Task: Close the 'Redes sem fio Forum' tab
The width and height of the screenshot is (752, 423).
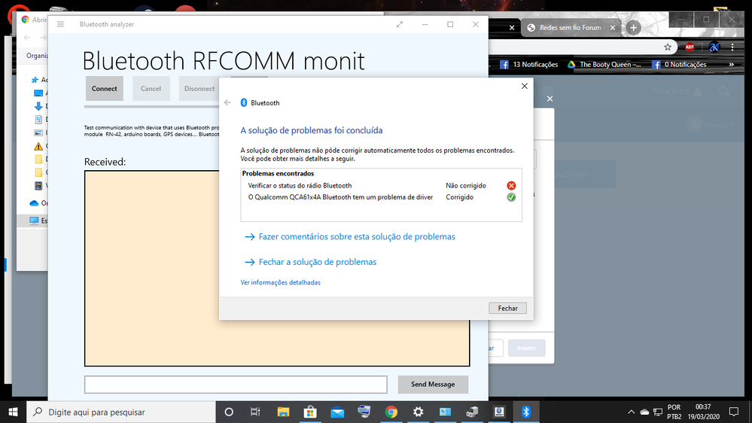Action: pos(613,28)
